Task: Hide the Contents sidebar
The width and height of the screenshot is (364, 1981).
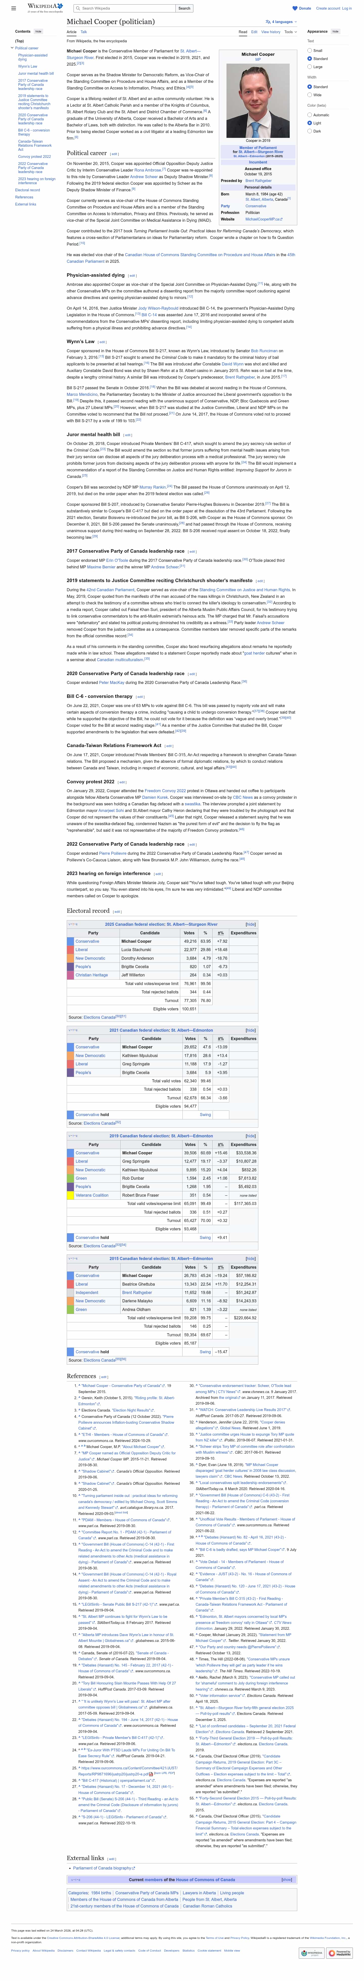Action: [38, 31]
